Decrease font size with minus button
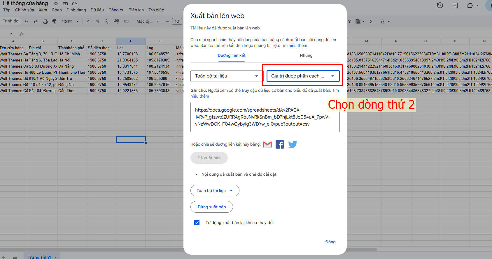492x259 pixels. [168, 21]
